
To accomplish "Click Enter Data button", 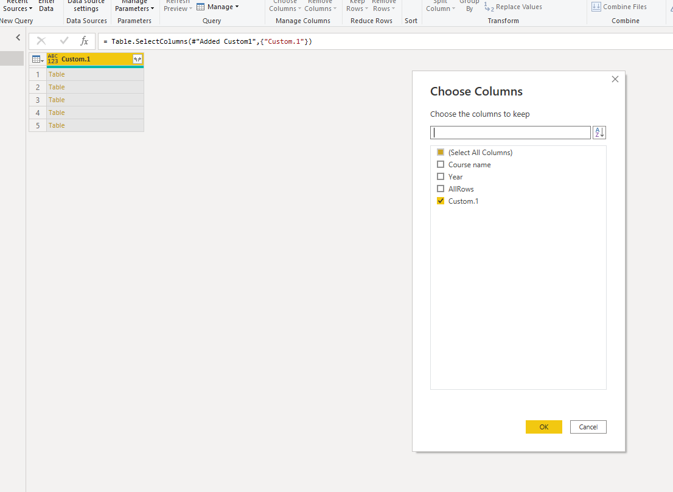I will [x=46, y=5].
